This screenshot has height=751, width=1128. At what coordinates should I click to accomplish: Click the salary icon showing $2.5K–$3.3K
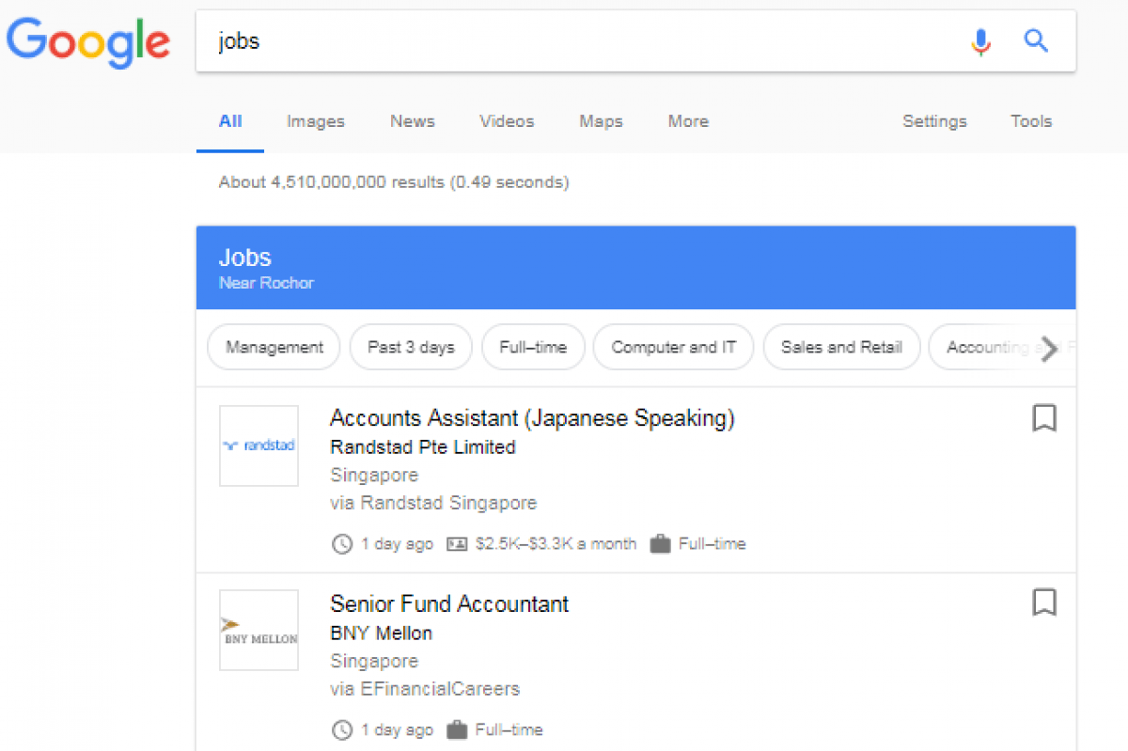(x=458, y=543)
